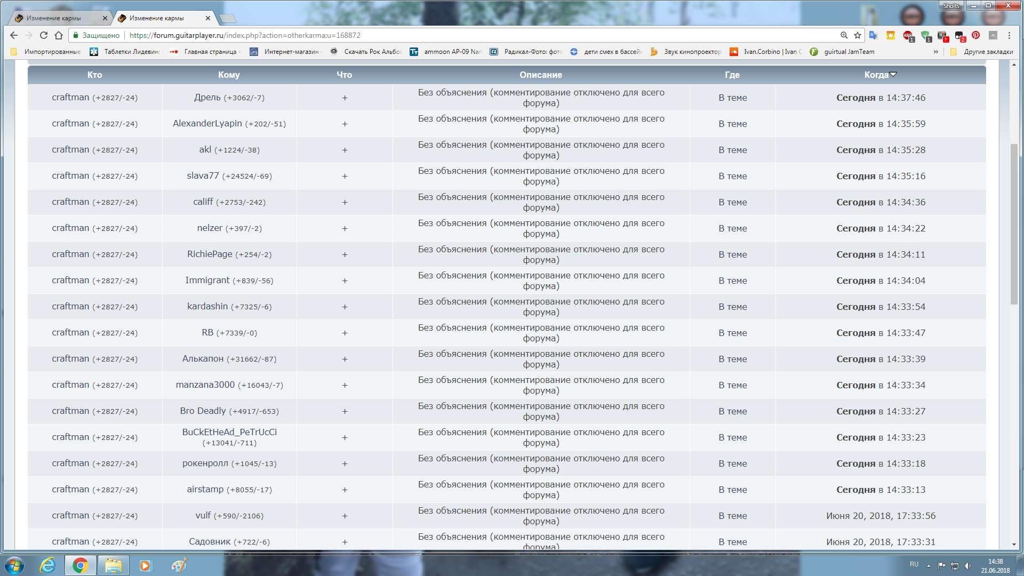Viewport: 1024px width, 576px height.
Task: Sort table by Где column header
Action: (732, 75)
